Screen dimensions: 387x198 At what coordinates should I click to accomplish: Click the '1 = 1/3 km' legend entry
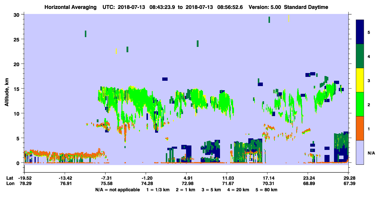(157, 190)
